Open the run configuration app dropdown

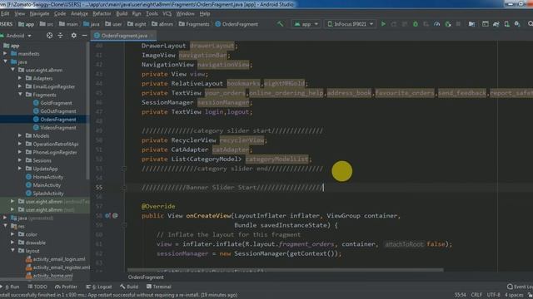(x=306, y=24)
